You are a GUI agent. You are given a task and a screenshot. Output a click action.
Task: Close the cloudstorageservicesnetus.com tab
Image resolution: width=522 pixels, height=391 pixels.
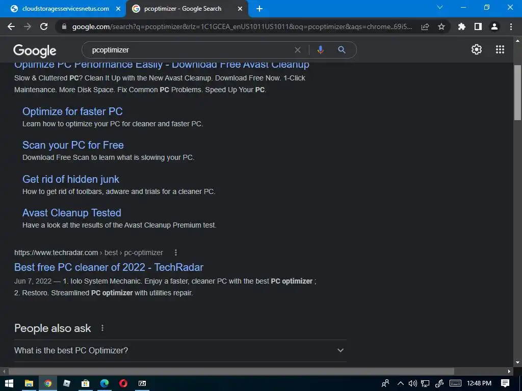118,9
